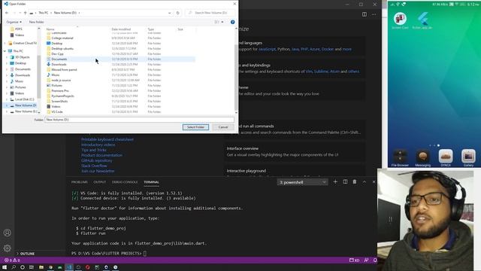
Task: Select PycharmProjects folder in list
Action: [120, 96]
